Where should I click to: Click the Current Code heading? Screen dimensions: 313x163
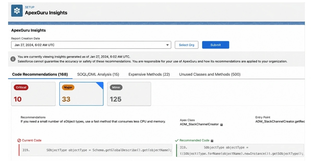32,140
